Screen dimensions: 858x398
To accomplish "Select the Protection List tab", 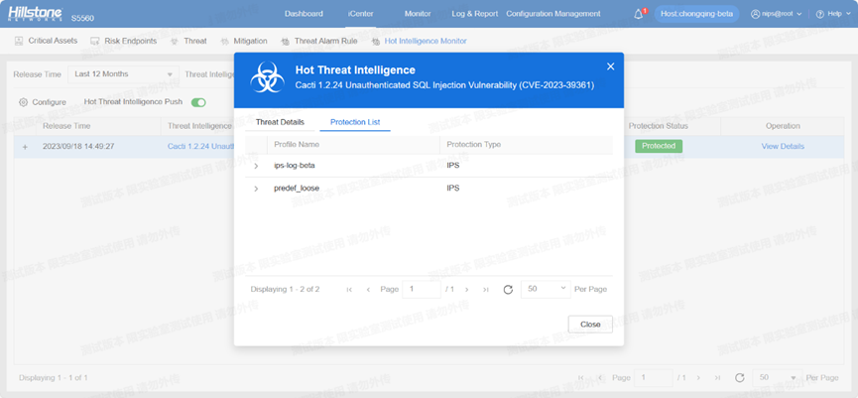I will tap(355, 122).
